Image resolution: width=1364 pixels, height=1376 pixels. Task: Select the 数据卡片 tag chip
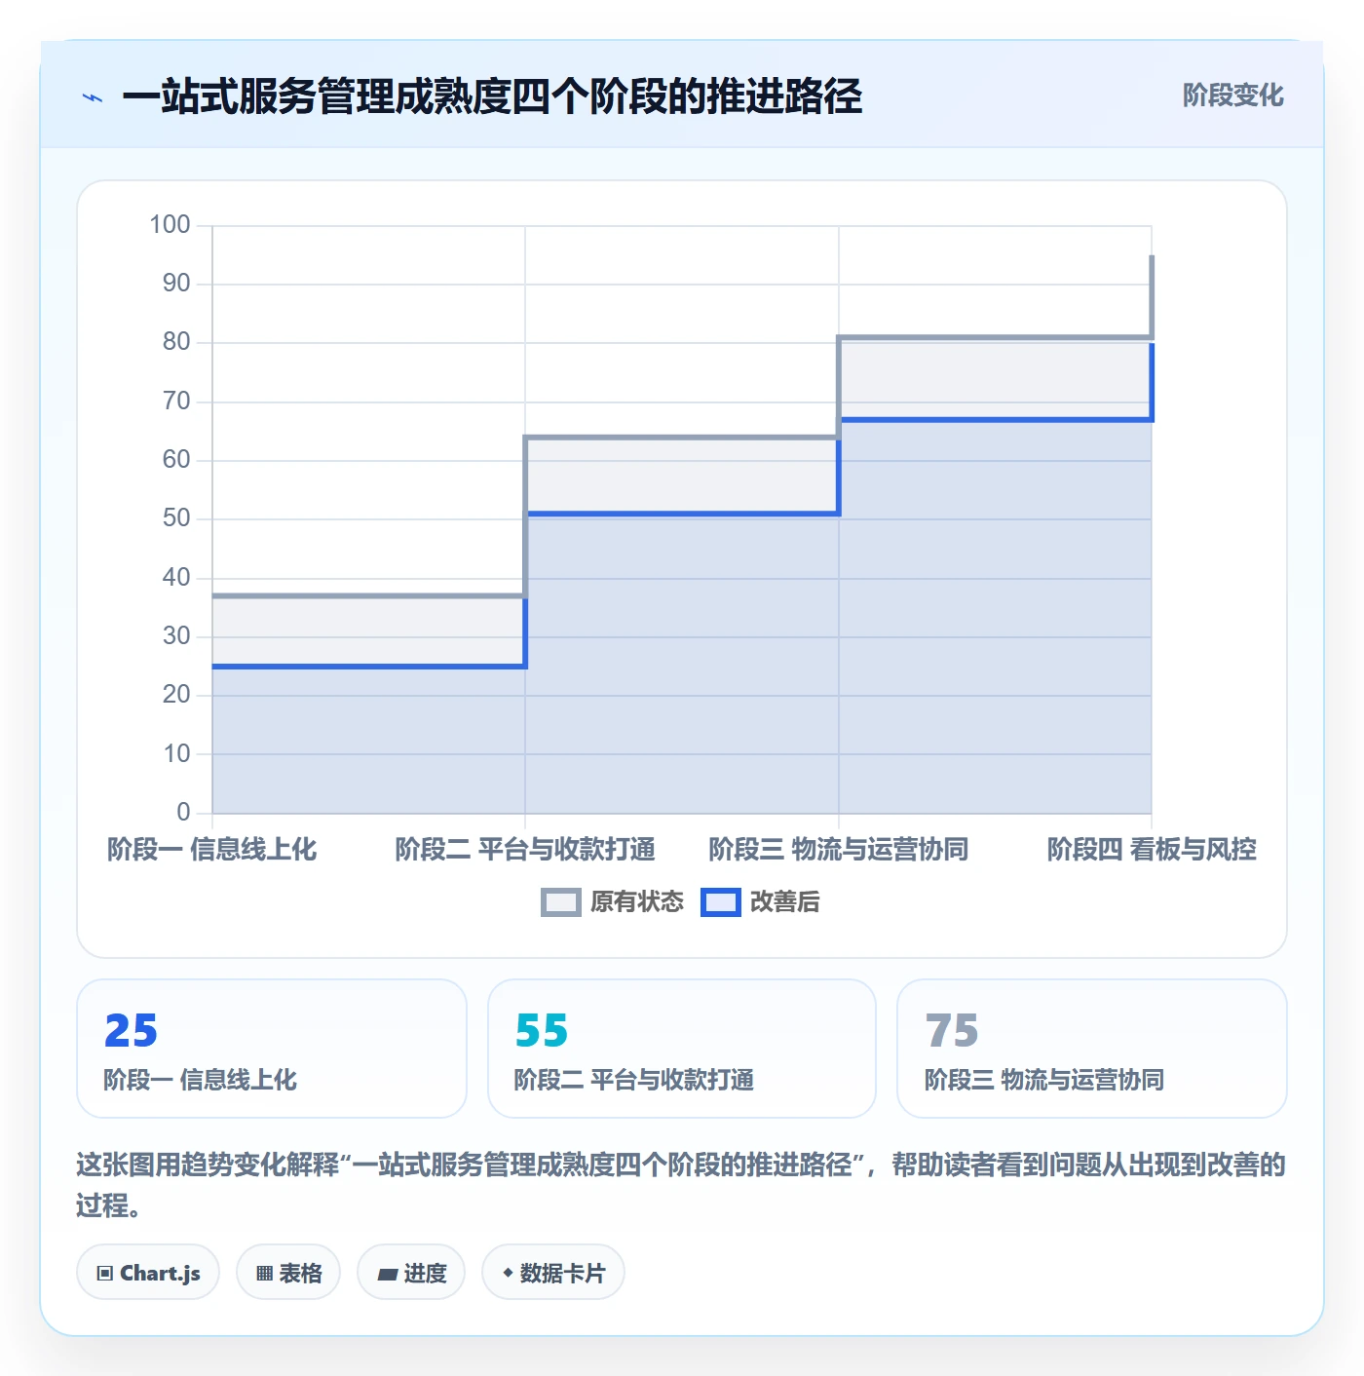[553, 1272]
